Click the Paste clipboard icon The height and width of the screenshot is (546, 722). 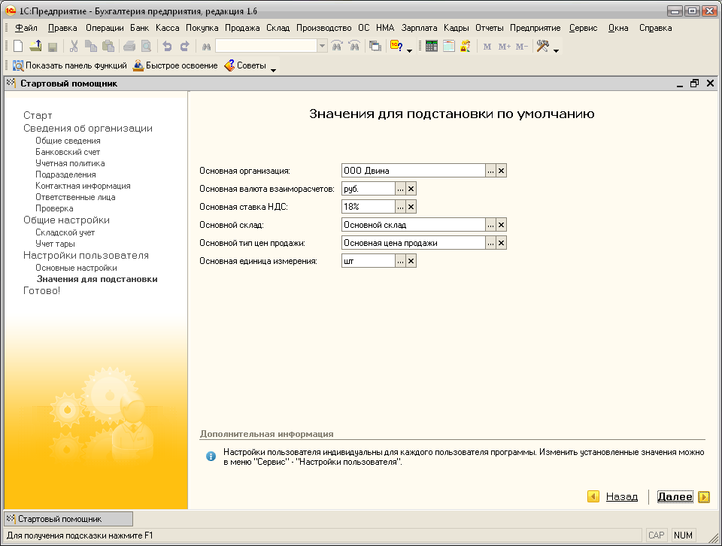click(x=108, y=46)
